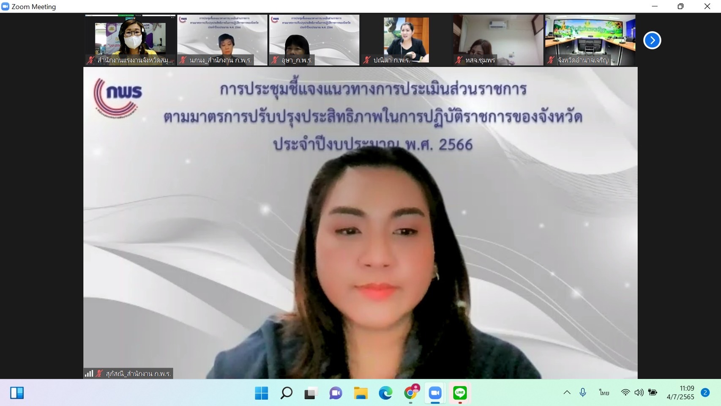Open Windows Search from taskbar
The height and width of the screenshot is (406, 721).
pyautogui.click(x=286, y=393)
